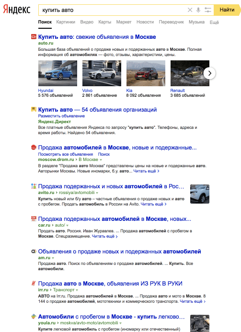The width and height of the screenshot is (241, 332).
Task: Open the Разместить объявление link
Action: (x=61, y=116)
